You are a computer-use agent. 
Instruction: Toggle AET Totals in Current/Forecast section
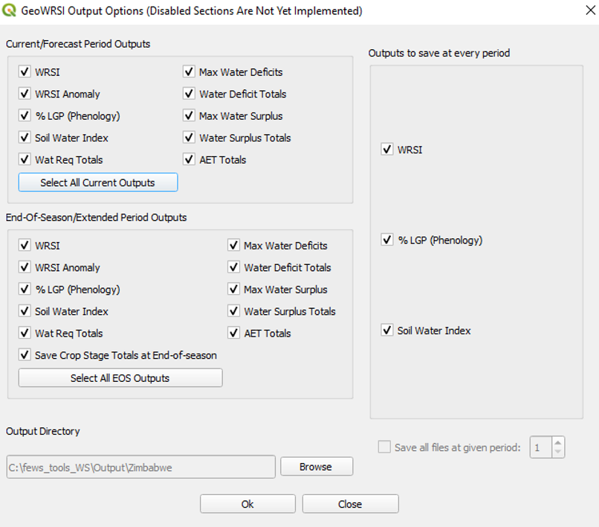[x=190, y=159]
